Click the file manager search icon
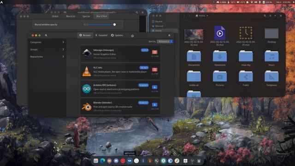The image size is (295, 166). [x=265, y=16]
